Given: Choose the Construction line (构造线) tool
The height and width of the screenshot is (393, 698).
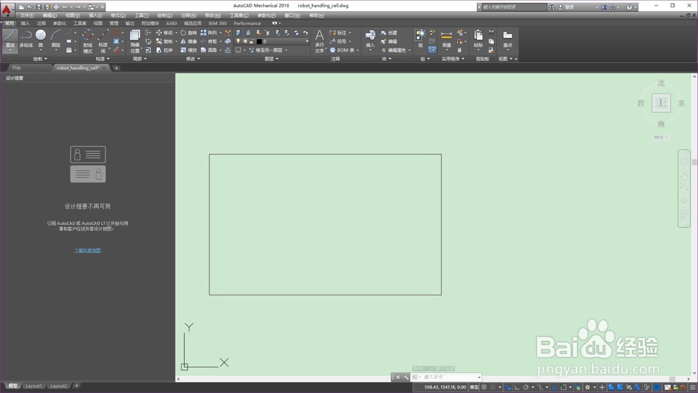Looking at the screenshot, I should point(103,41).
